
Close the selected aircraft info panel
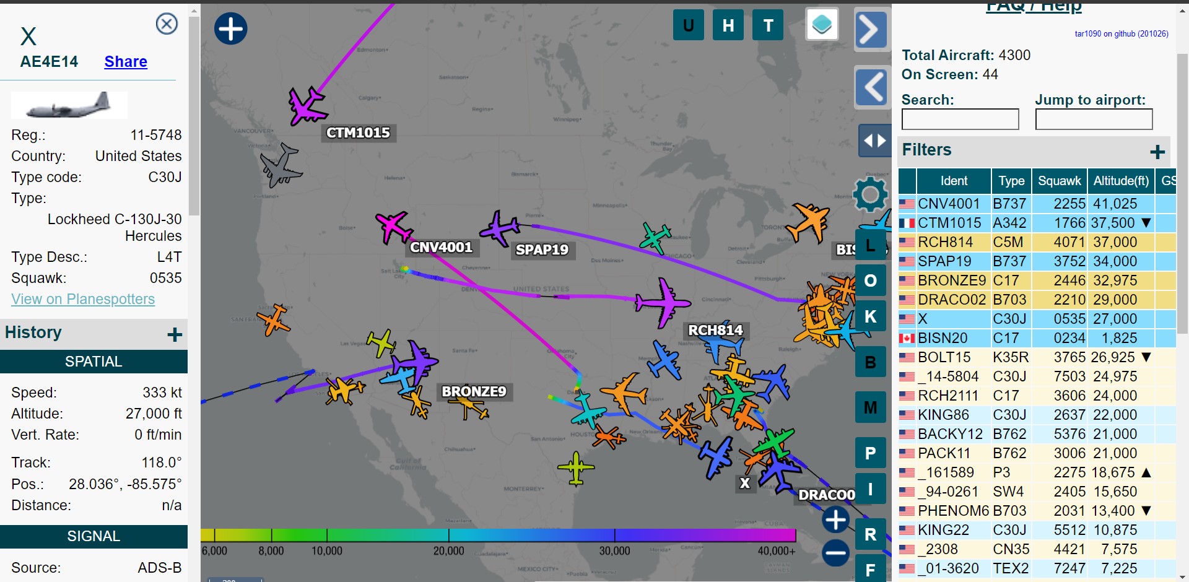pyautogui.click(x=167, y=24)
